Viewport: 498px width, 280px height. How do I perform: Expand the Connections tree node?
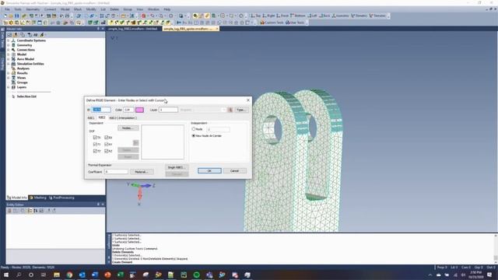[9, 50]
